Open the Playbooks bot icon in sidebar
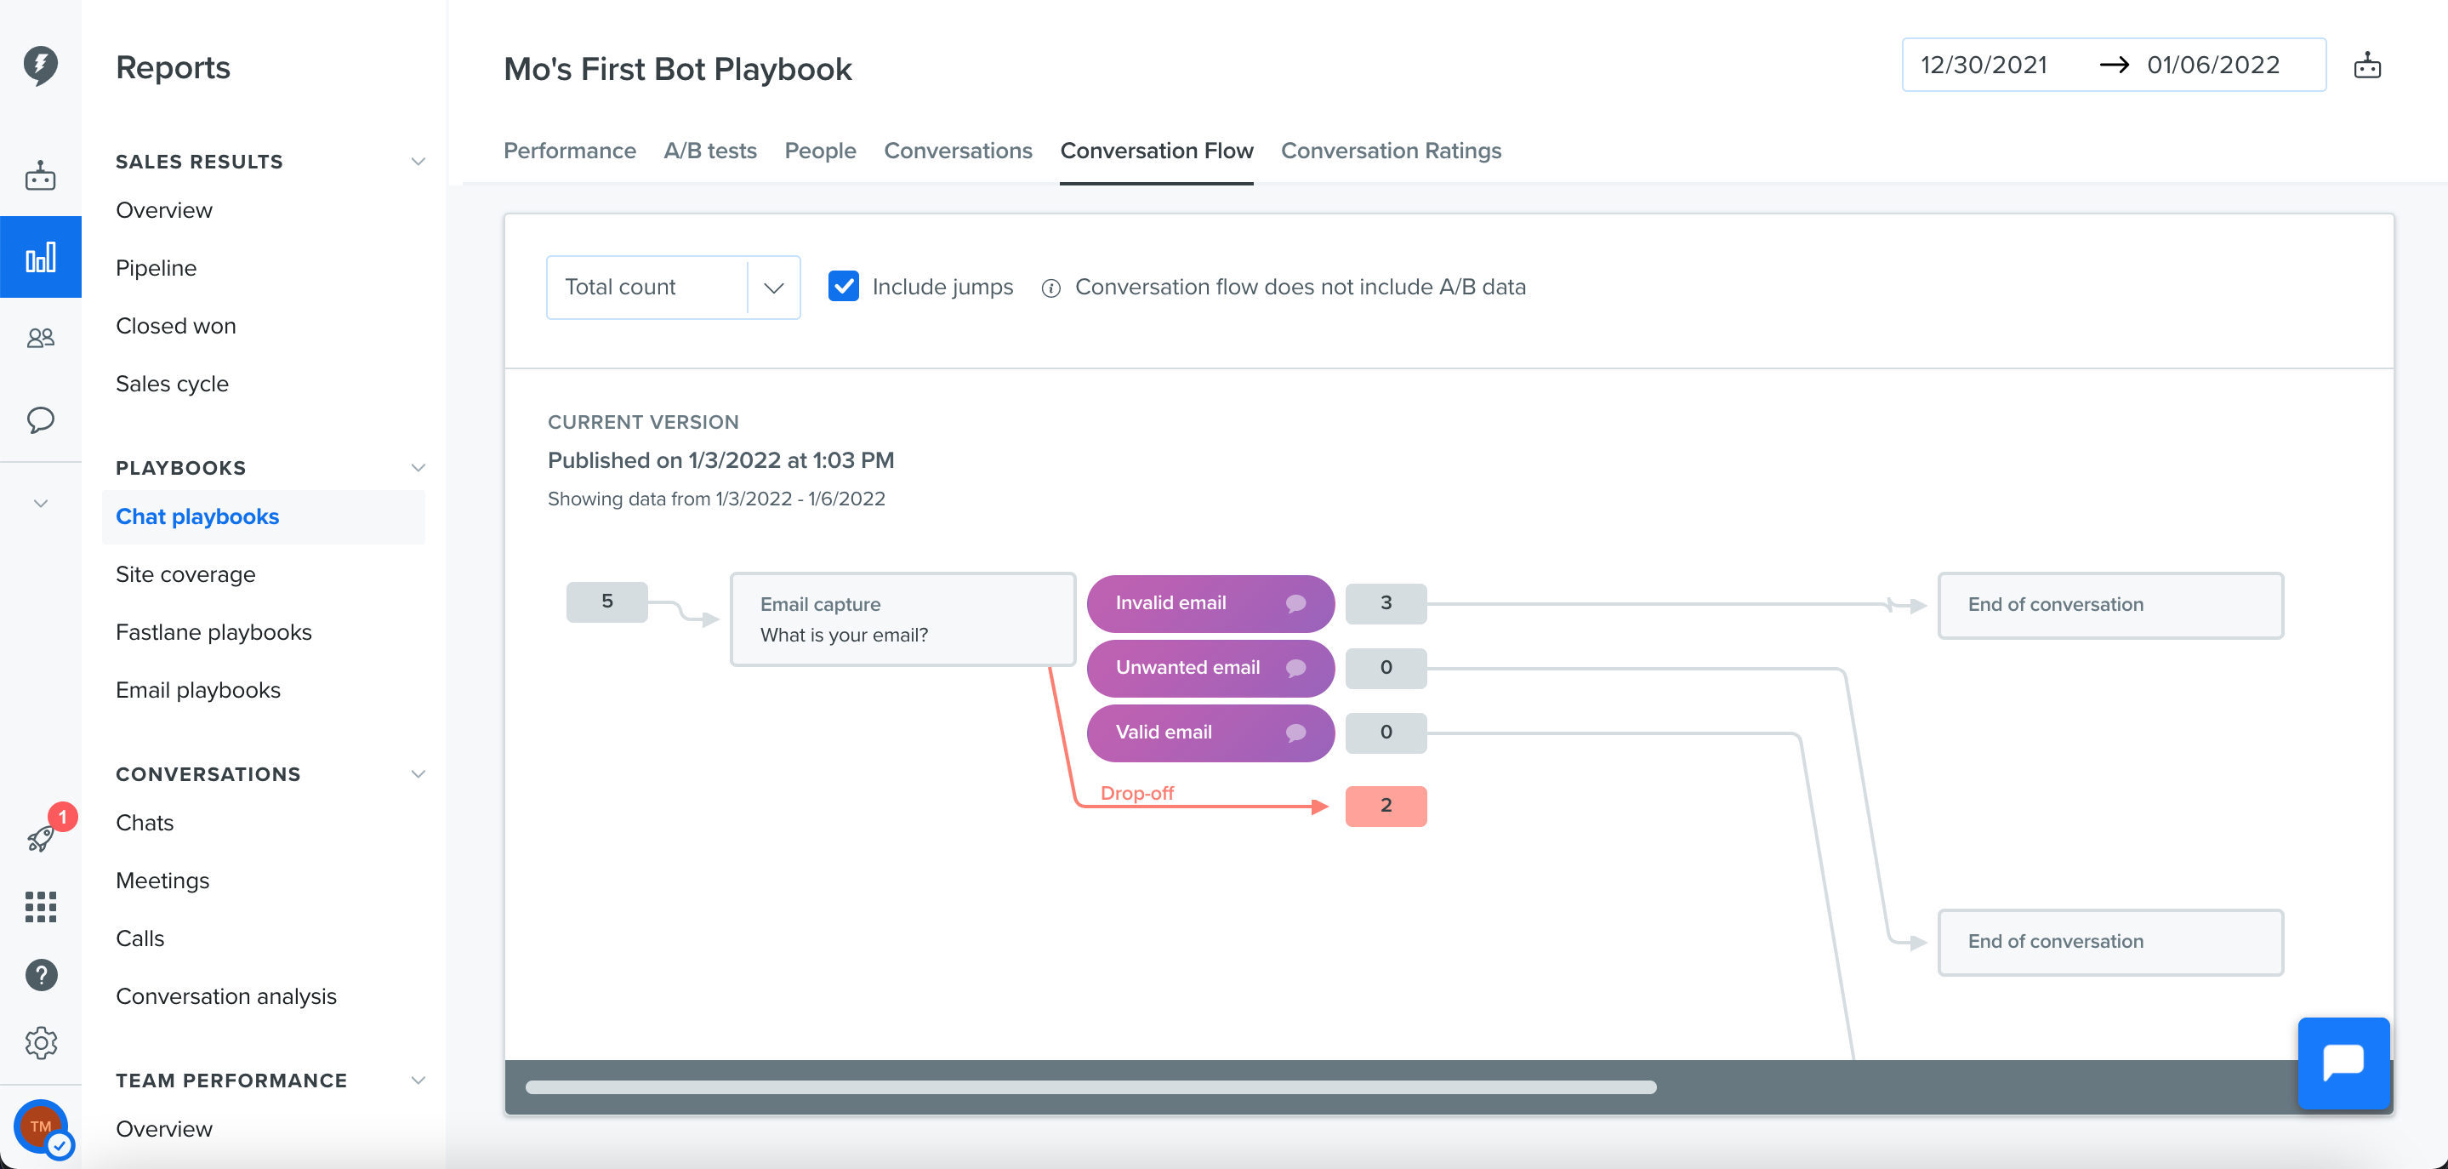 click(x=40, y=176)
